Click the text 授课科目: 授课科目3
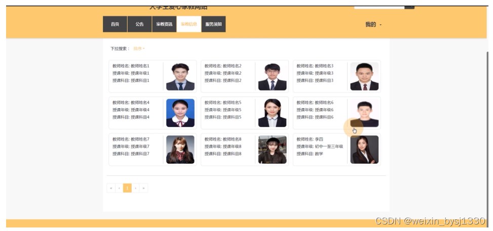The height and width of the screenshot is (231, 493). (x=315, y=80)
